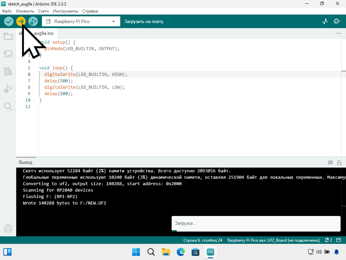Click digitalWrite LOW on line 8

pos(84,87)
